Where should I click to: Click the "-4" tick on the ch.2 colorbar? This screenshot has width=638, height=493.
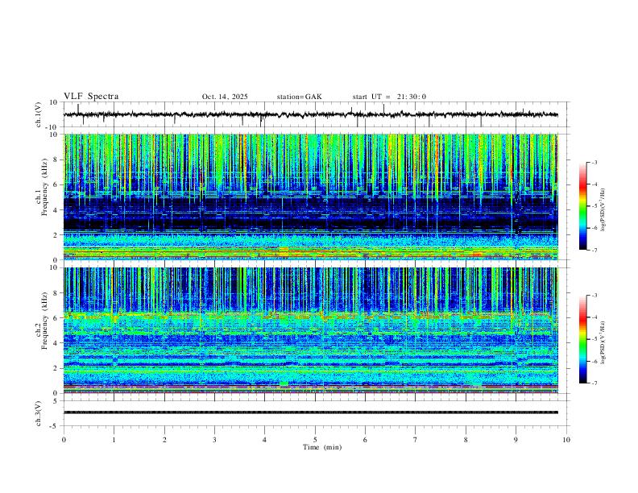[594, 317]
